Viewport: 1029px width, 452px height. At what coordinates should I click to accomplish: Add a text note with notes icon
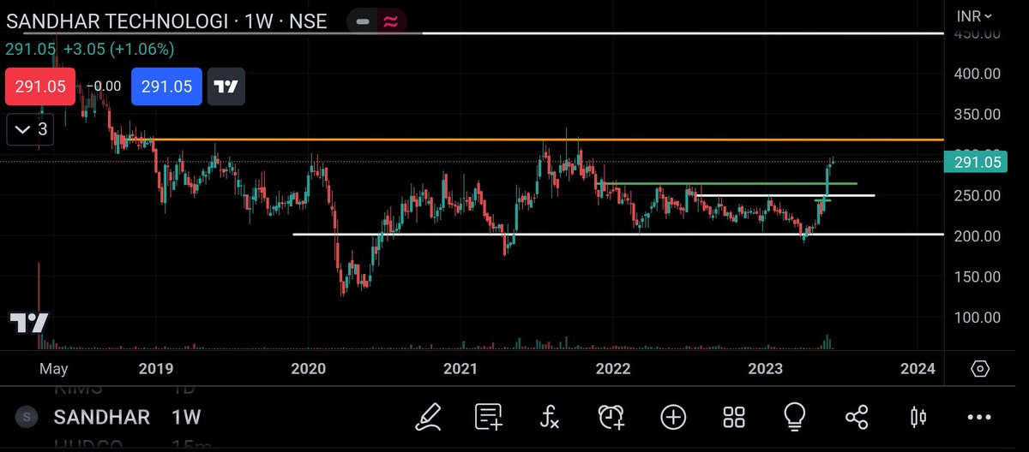tap(489, 417)
